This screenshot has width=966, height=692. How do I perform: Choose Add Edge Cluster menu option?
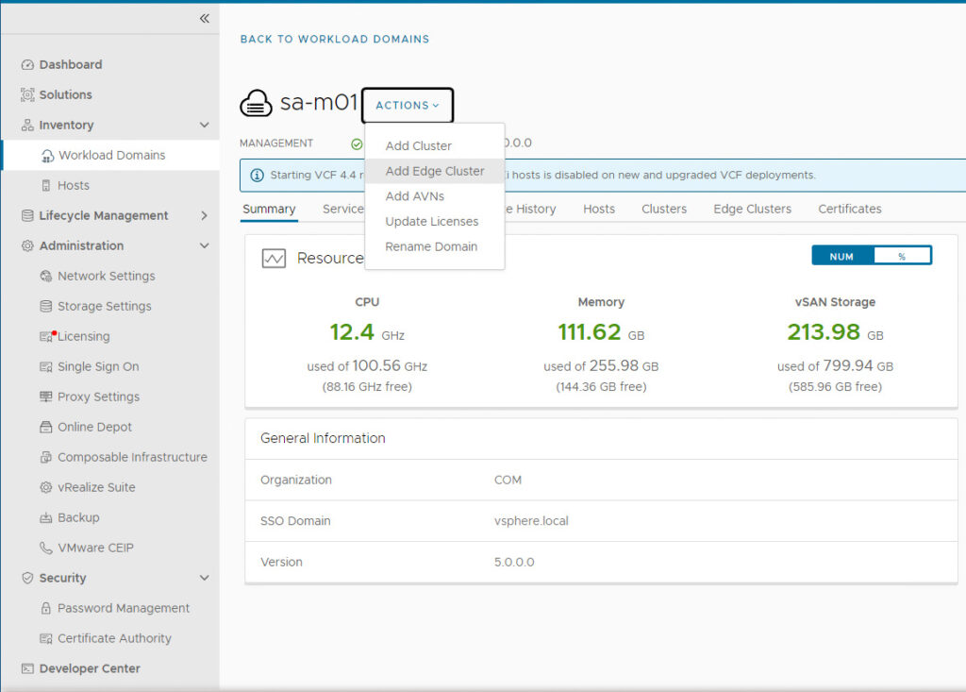tap(435, 172)
